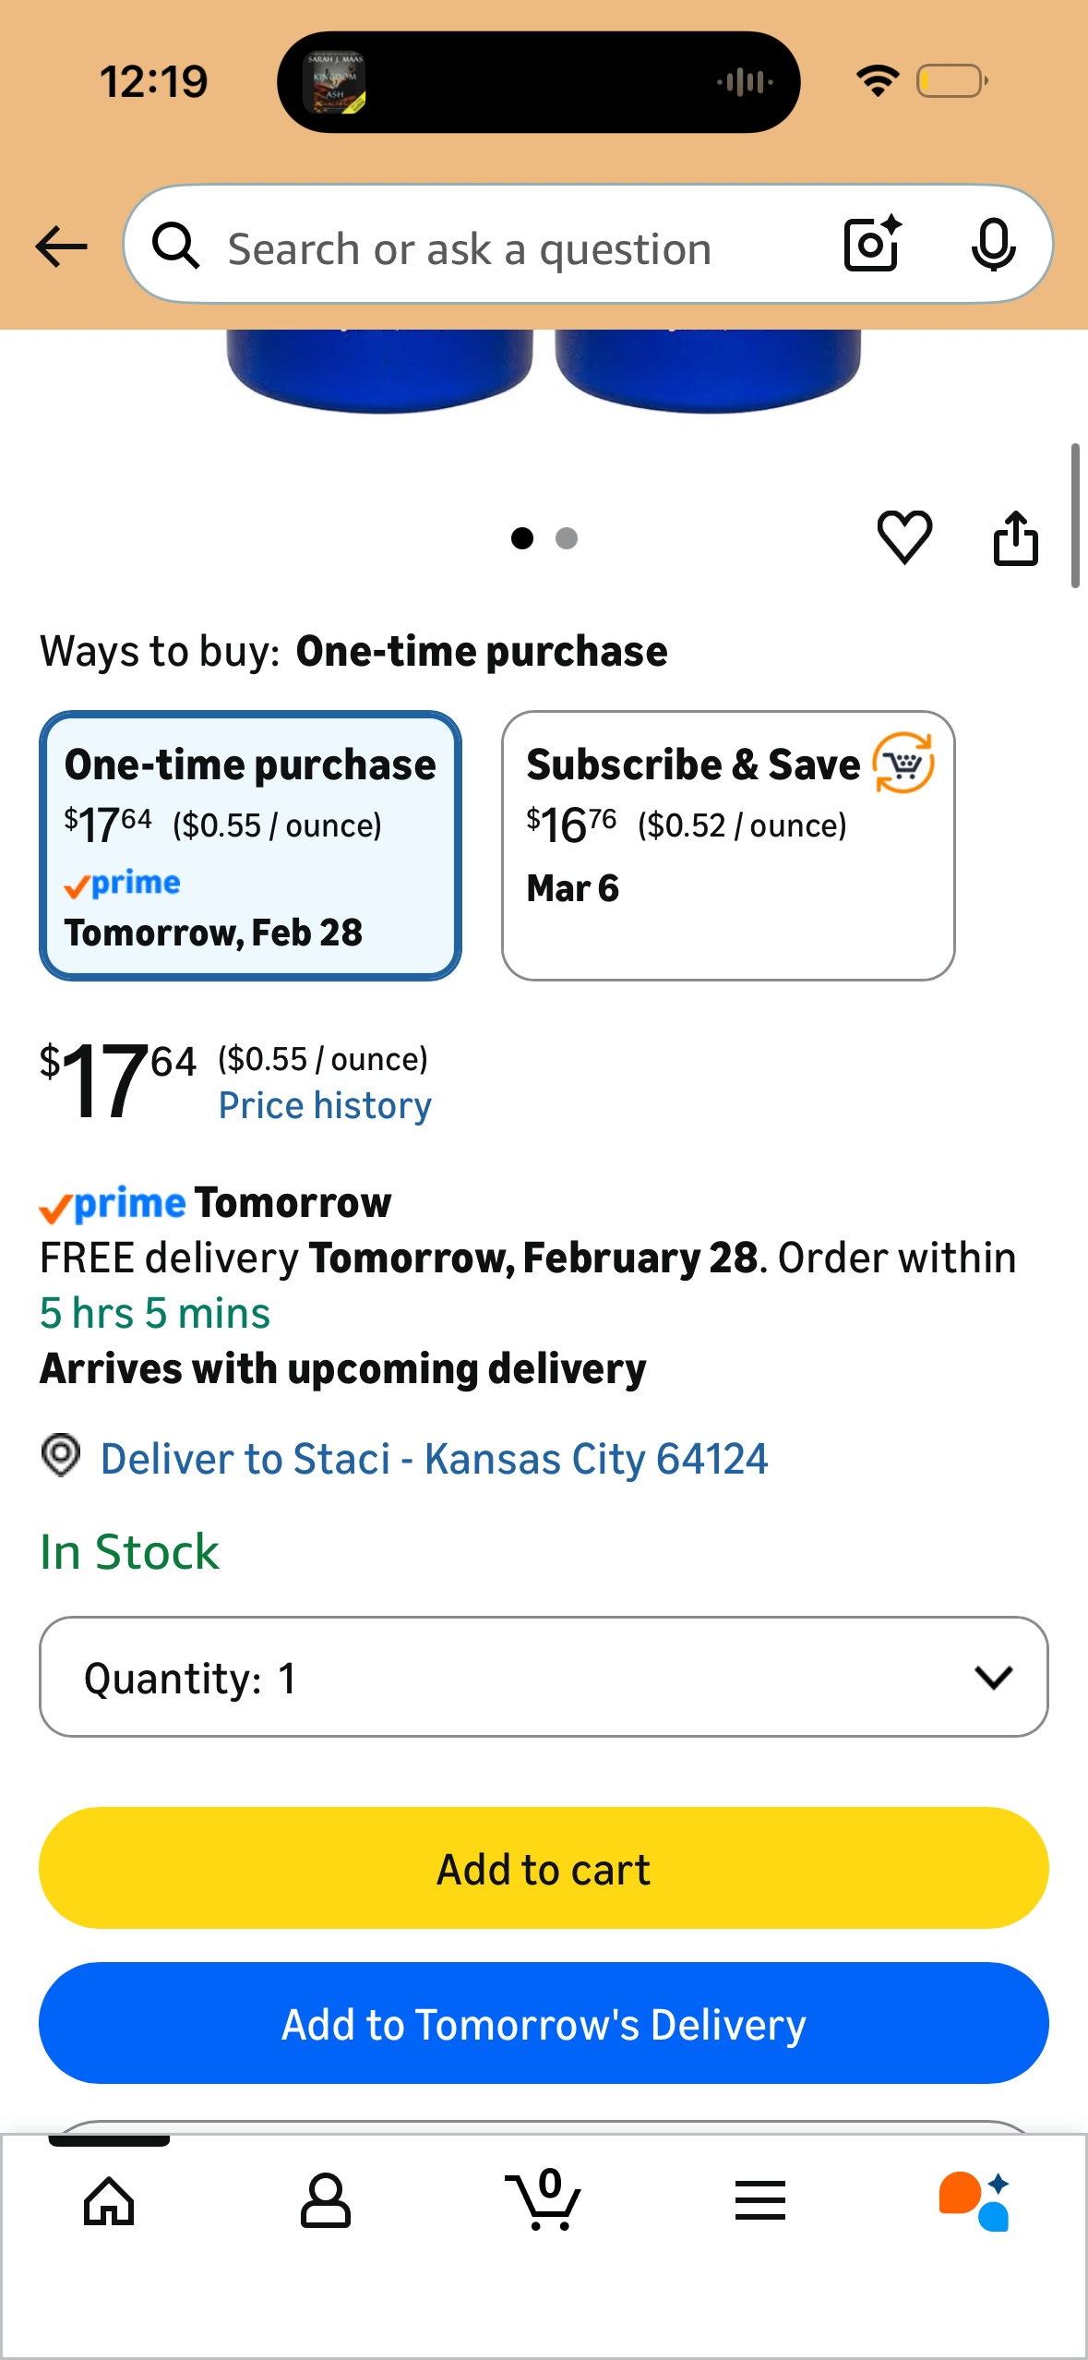The height and width of the screenshot is (2360, 1088).
Task: Go to Home tab in bottom navigation
Action: (109, 2200)
